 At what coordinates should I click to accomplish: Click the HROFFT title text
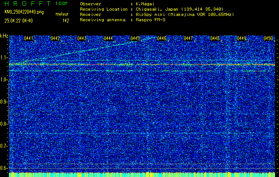pos(28,4)
